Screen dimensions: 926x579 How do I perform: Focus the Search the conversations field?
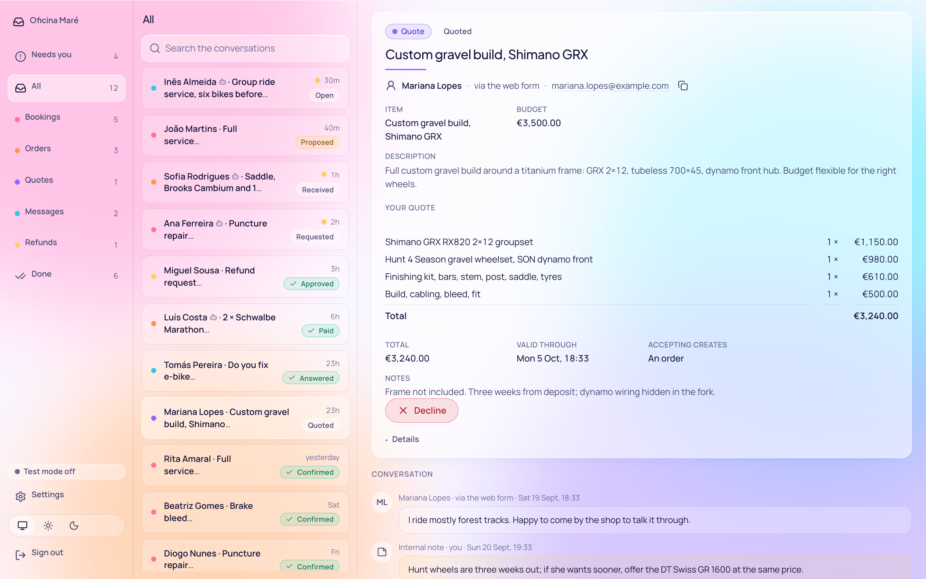(245, 48)
